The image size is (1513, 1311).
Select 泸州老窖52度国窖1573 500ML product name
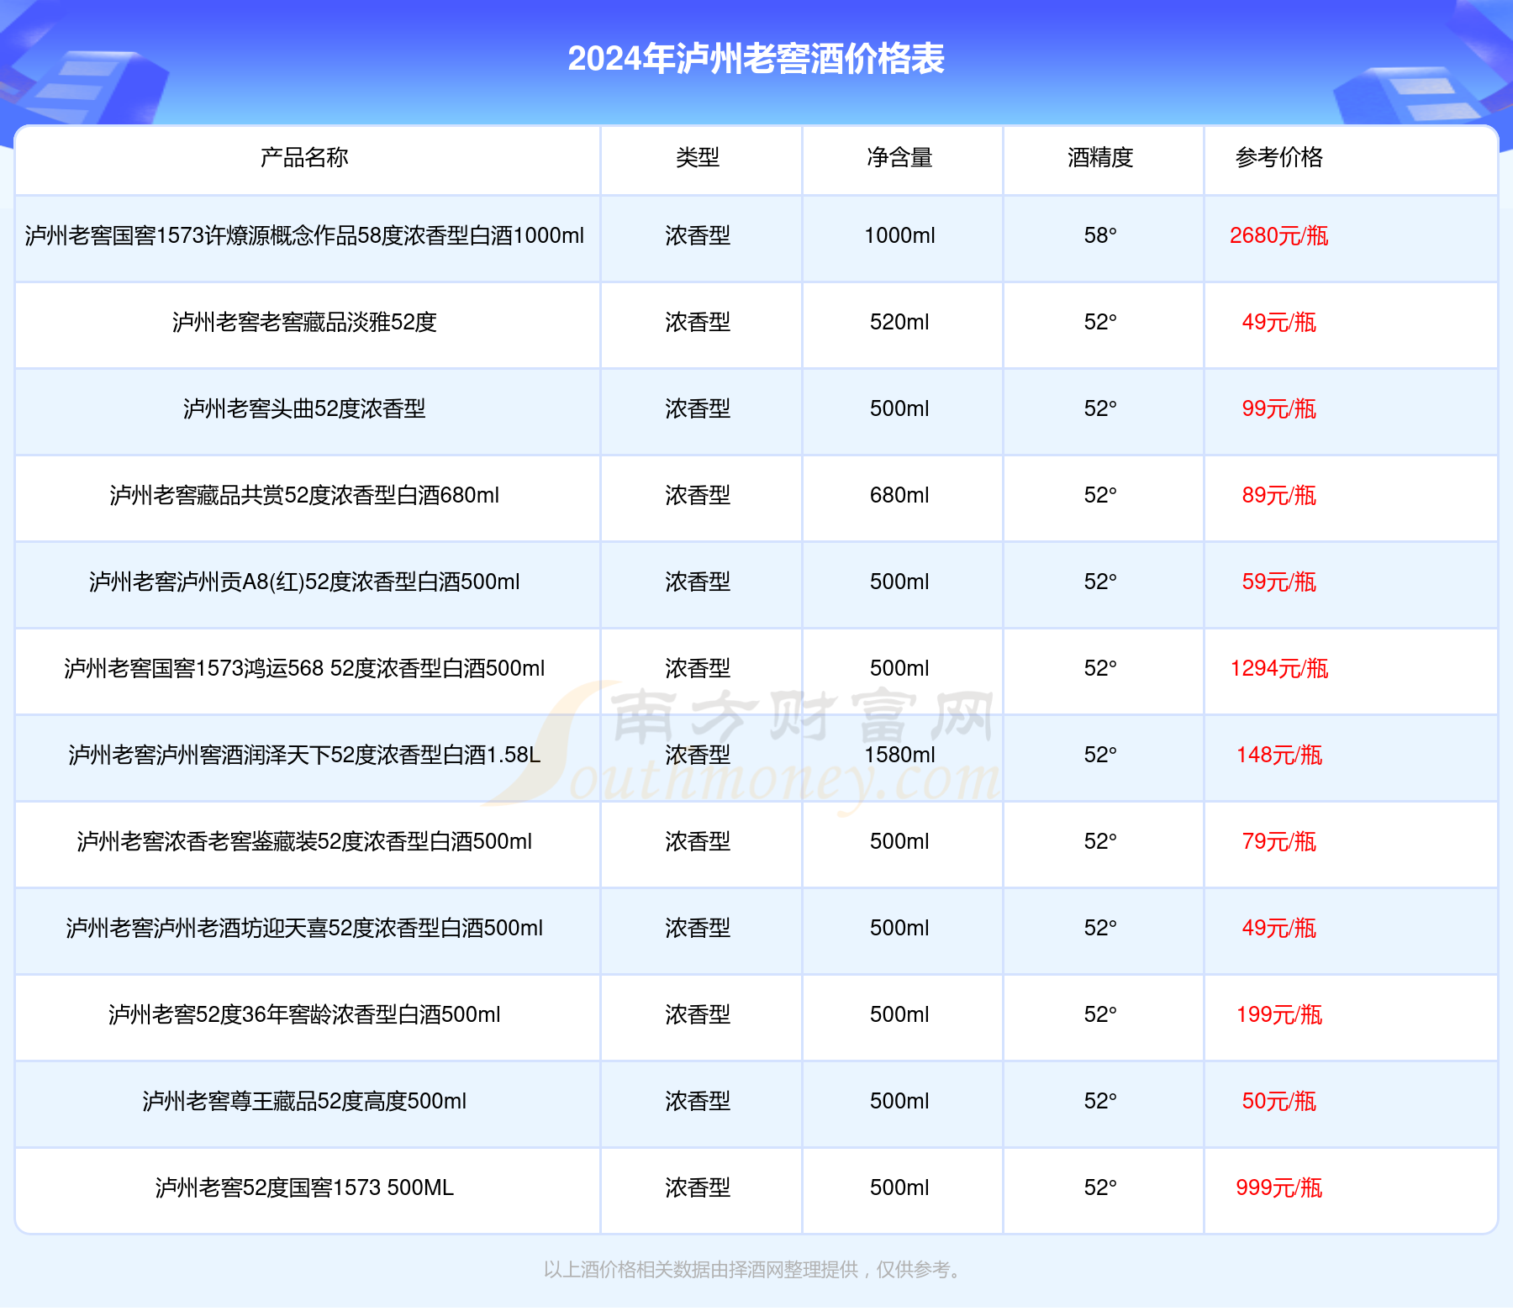click(304, 1188)
